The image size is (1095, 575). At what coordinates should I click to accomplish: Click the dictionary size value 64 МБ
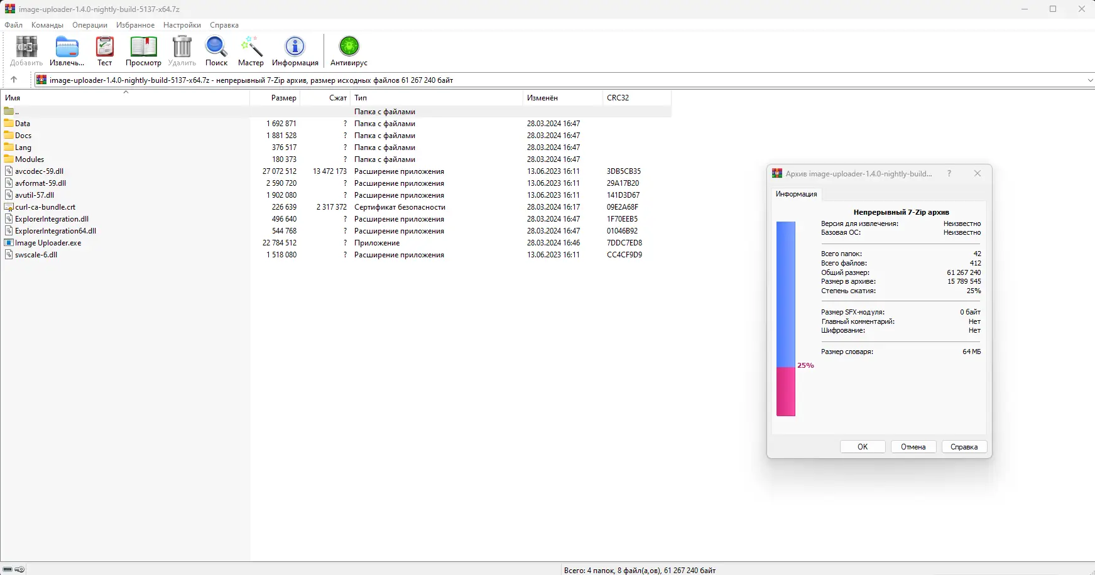coord(971,352)
